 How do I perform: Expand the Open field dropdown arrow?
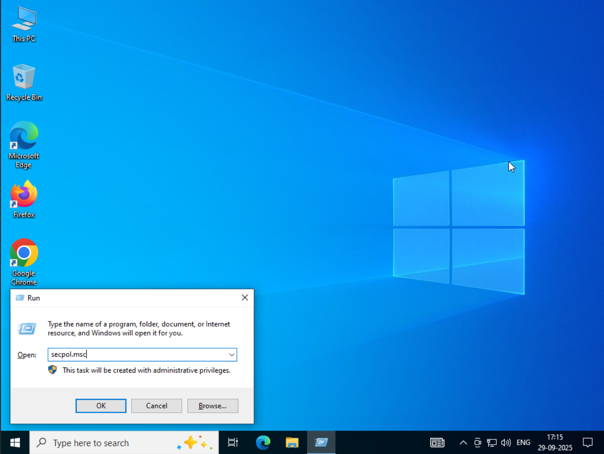click(x=232, y=355)
